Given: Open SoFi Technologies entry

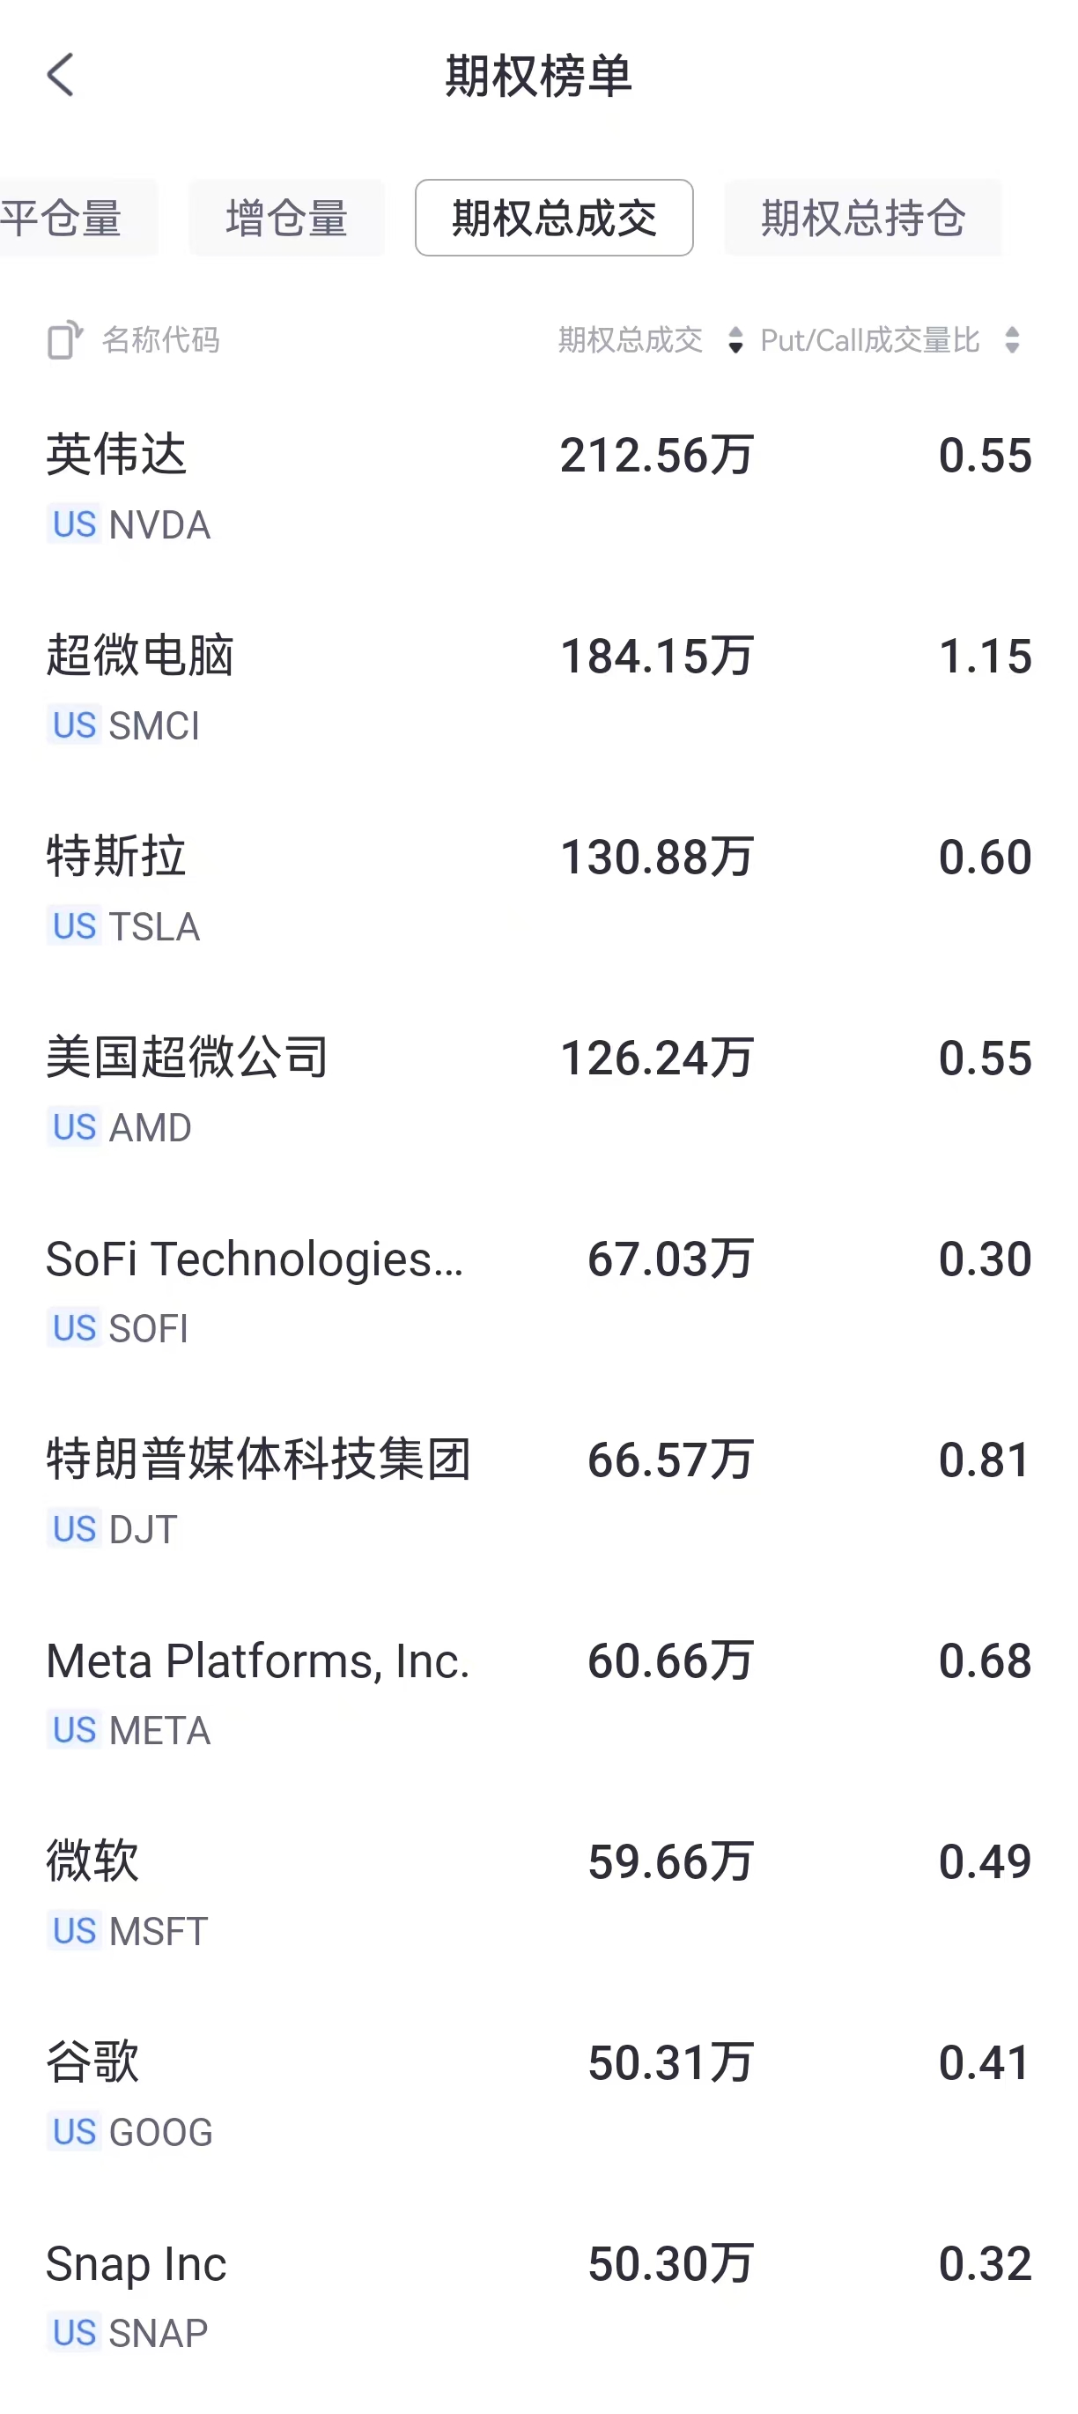Looking at the screenshot, I should pyautogui.click(x=538, y=1291).
